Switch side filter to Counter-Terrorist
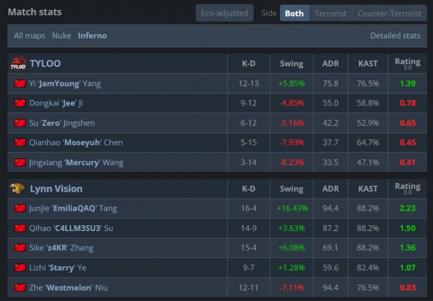The image size is (433, 301). click(390, 13)
